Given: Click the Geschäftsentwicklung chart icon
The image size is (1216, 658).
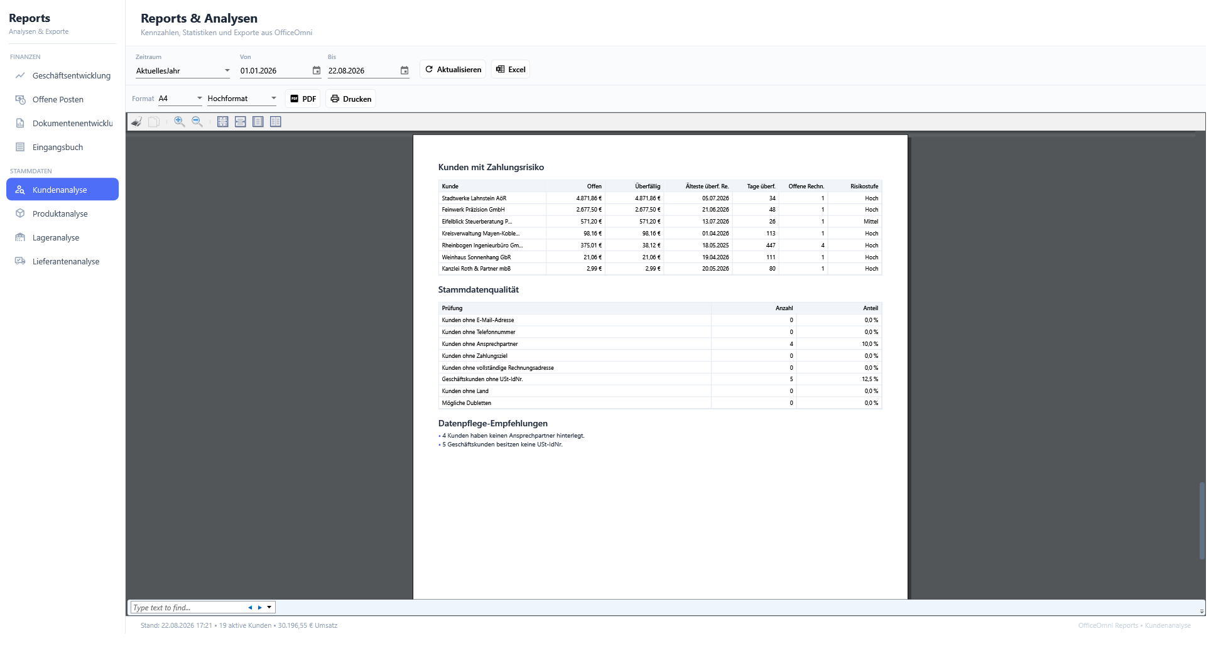Looking at the screenshot, I should (20, 75).
